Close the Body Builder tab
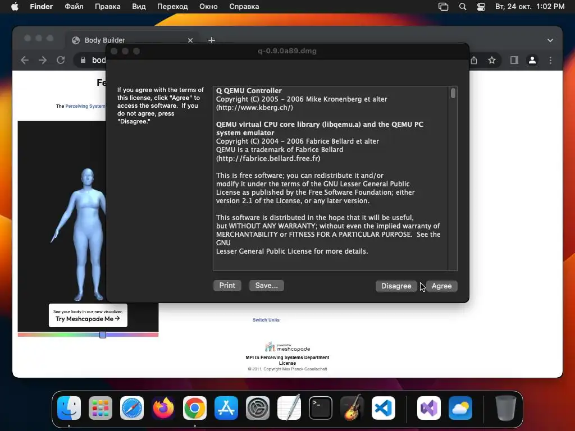Image resolution: width=575 pixels, height=431 pixels. pyautogui.click(x=190, y=40)
